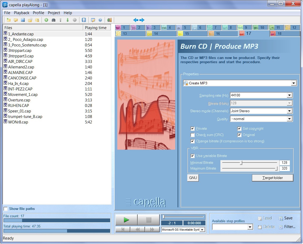Click the binoculars search icon
This screenshot has width=303, height=244.
point(54,20)
